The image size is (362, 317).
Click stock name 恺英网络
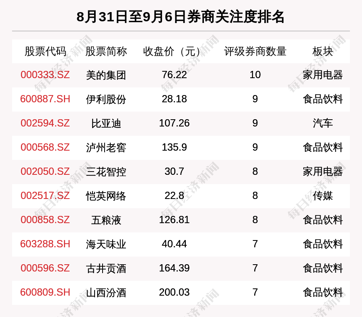(106, 196)
